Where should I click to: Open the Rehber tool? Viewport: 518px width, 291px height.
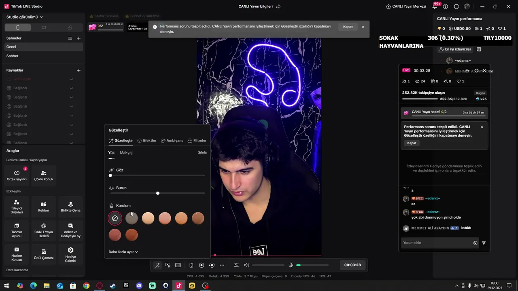(x=44, y=207)
